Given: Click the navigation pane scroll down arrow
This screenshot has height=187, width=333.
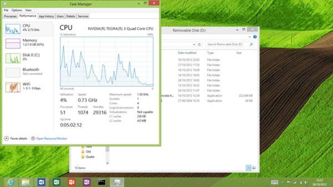Looking at the screenshot, I should [107, 163].
